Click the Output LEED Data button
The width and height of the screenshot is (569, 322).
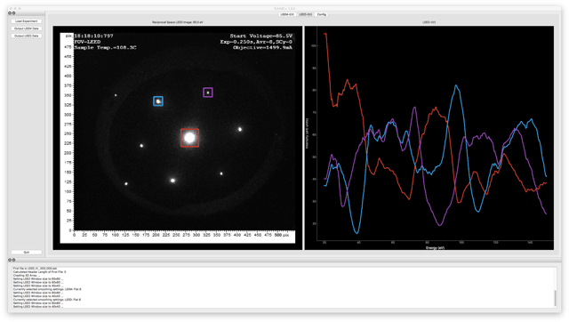27,36
